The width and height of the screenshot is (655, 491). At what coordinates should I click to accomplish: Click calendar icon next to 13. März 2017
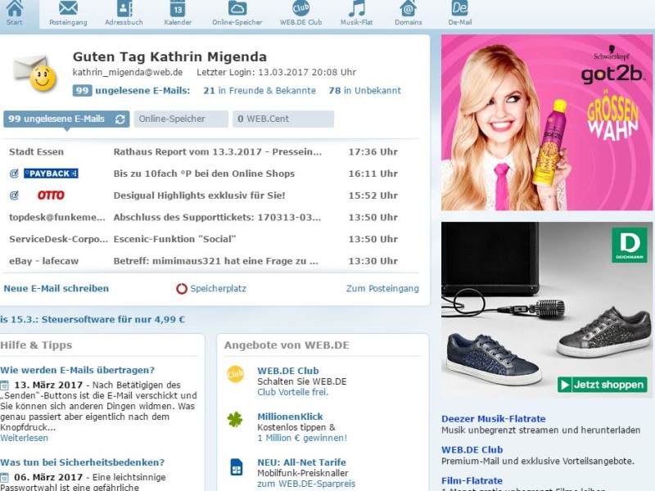coord(5,385)
